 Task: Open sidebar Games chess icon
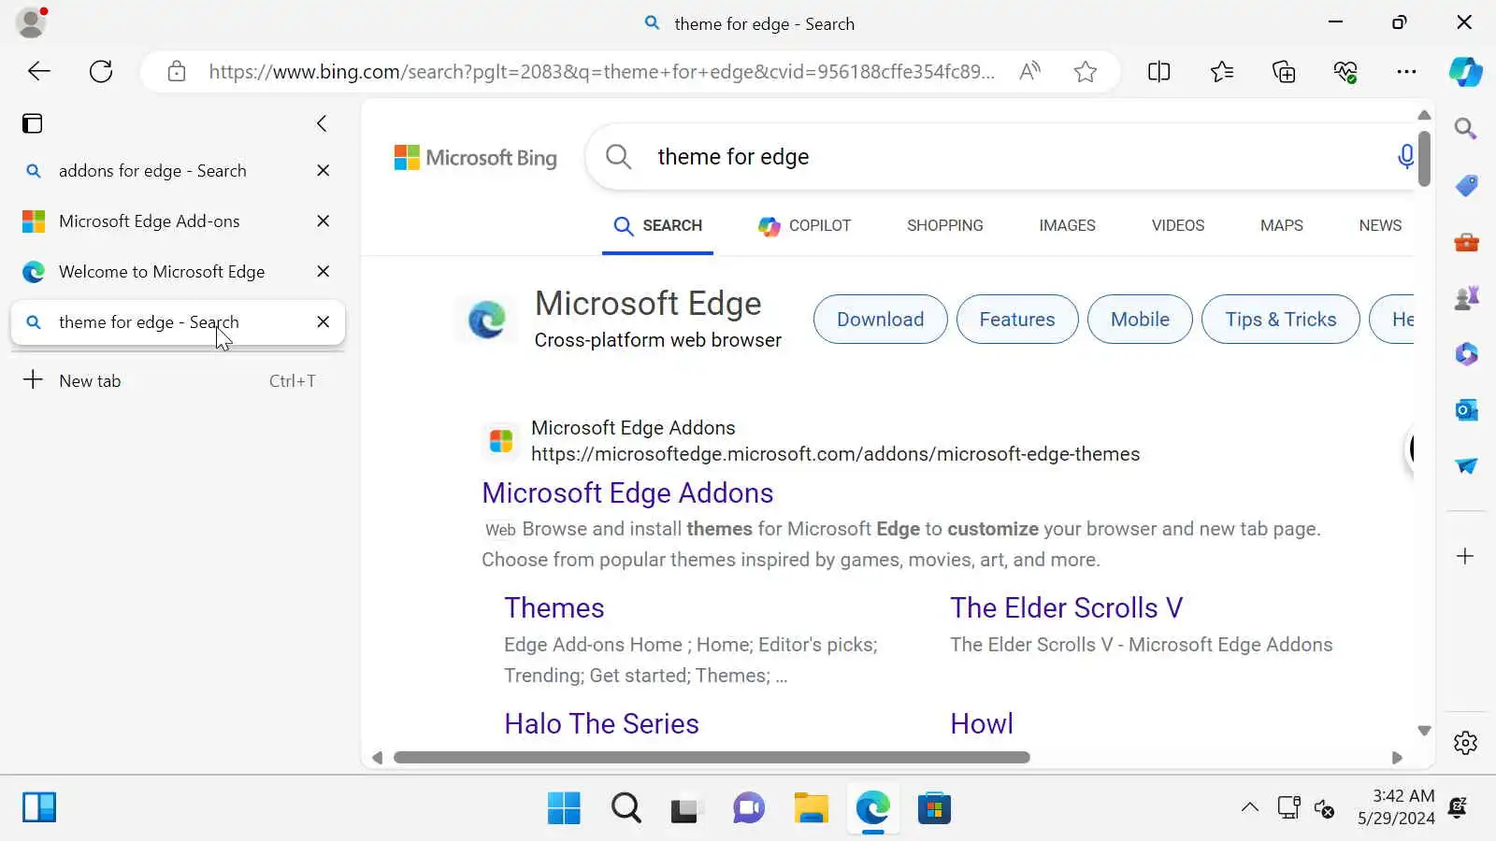[x=1466, y=298]
